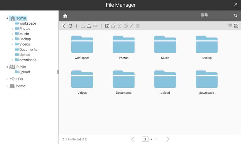Click the upload toolbar icon
The height and width of the screenshot is (144, 241).
click(x=89, y=26)
